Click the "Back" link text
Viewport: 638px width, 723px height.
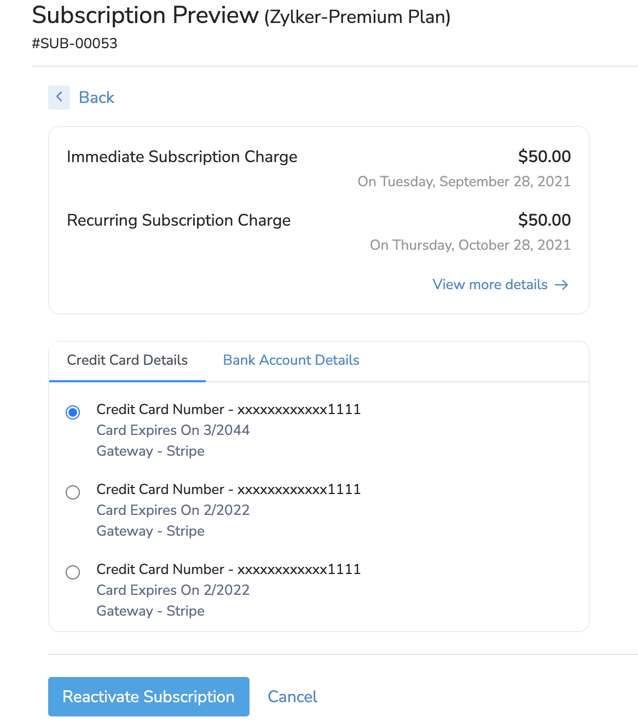[x=96, y=97]
